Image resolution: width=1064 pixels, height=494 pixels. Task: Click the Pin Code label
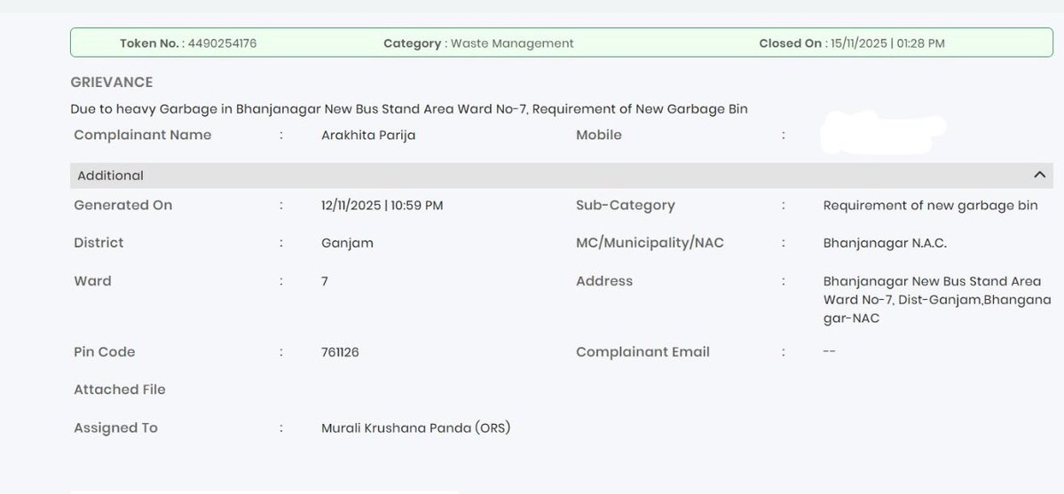[x=105, y=351]
